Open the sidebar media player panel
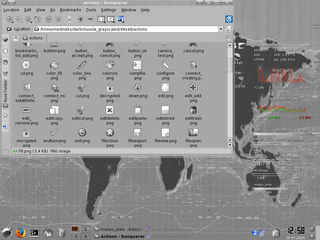The width and height of the screenshot is (320, 240). coord(5,127)
